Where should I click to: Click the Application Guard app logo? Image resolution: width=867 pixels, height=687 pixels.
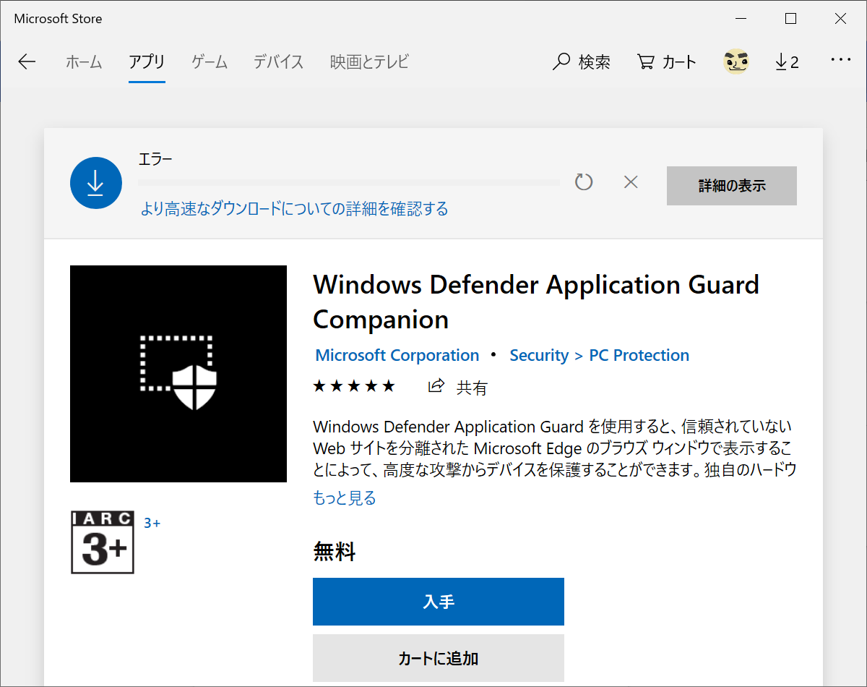pyautogui.click(x=178, y=374)
